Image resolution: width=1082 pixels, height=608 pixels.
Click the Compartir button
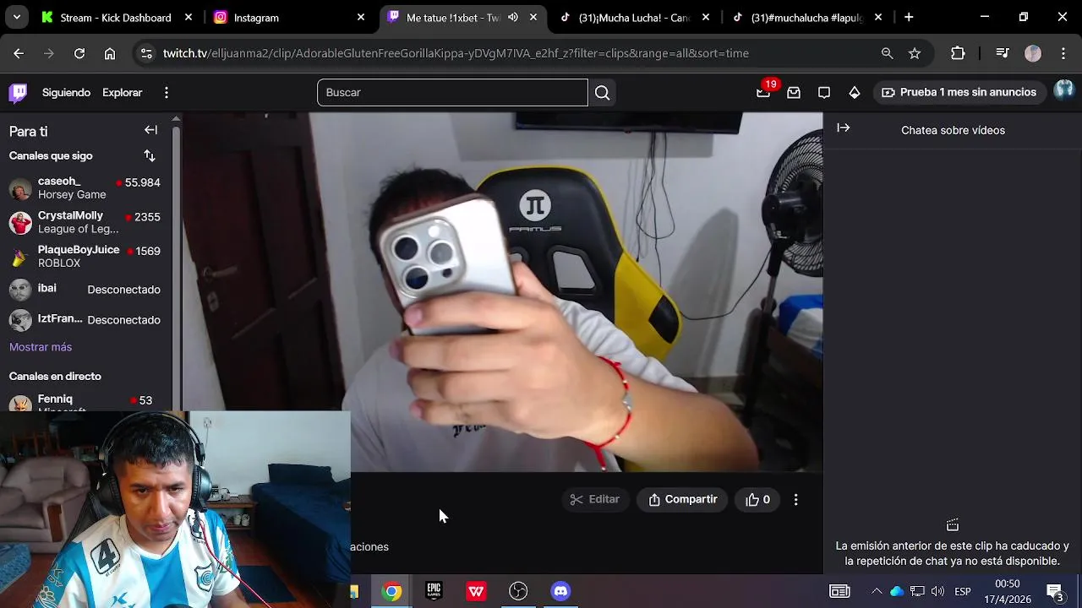[682, 500]
